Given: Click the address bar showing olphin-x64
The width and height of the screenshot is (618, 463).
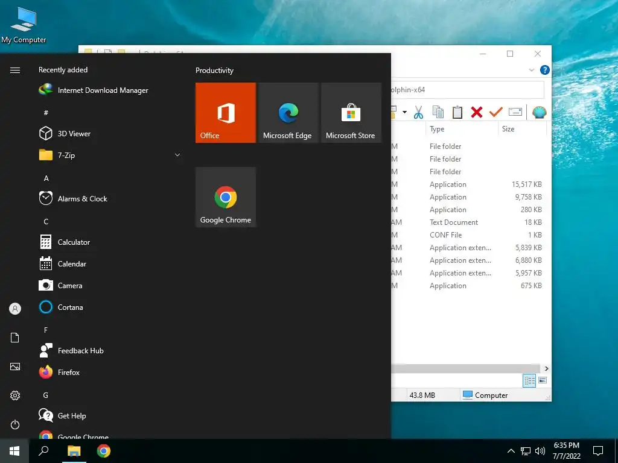Looking at the screenshot, I should [x=467, y=90].
